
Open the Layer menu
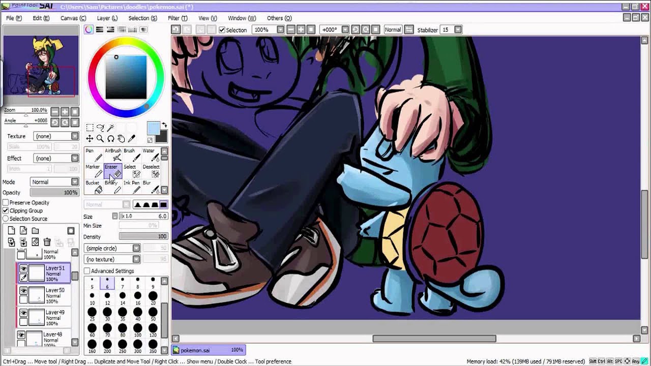[107, 18]
